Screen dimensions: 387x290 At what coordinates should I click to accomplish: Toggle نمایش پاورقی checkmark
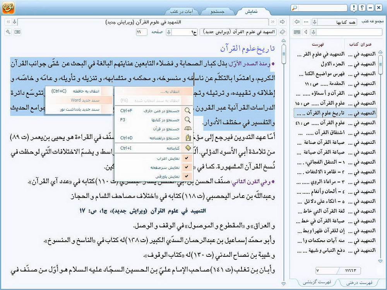click(x=187, y=176)
